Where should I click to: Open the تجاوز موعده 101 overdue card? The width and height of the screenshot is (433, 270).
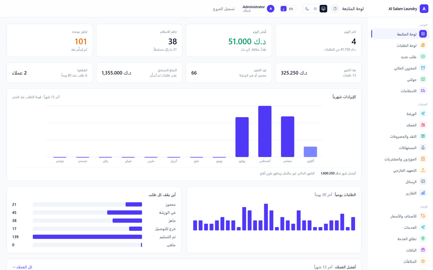tap(50, 40)
